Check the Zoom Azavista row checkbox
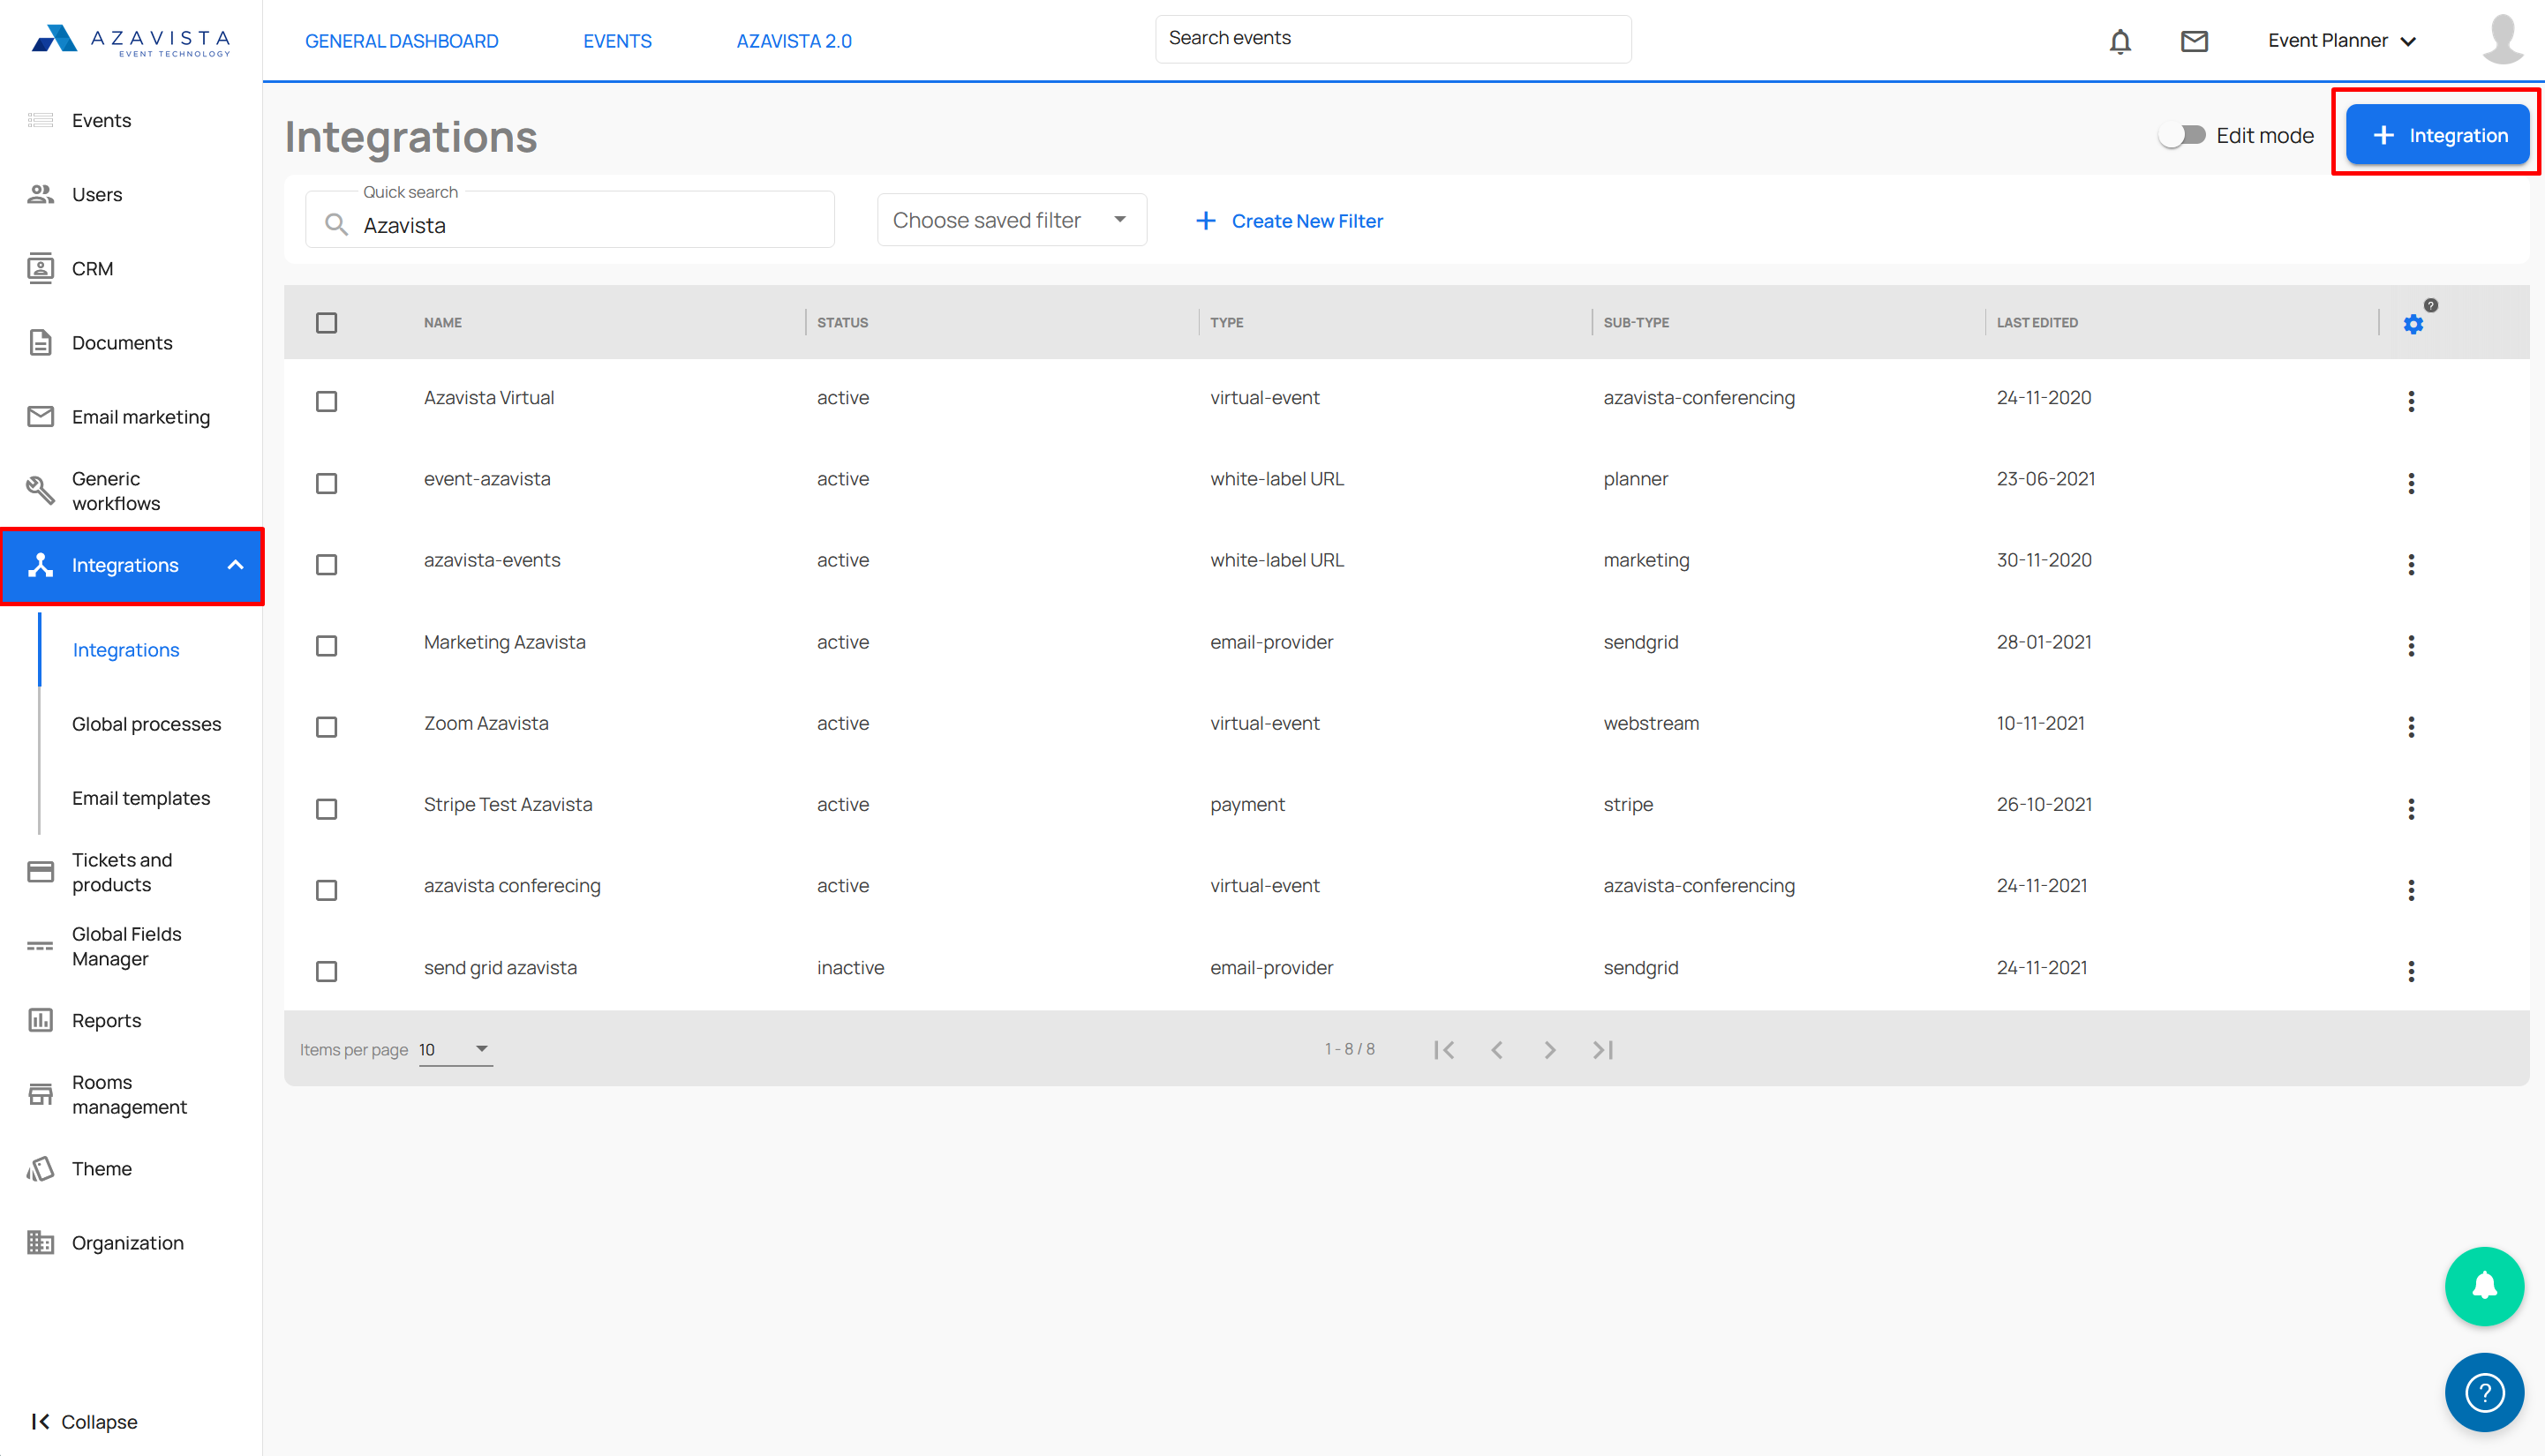2545x1456 pixels. click(x=326, y=726)
